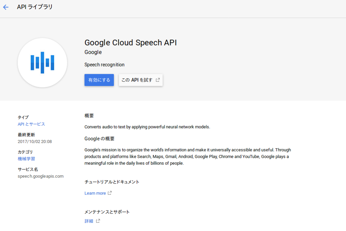Image resolution: width=346 pixels, height=231 pixels.
Task: Click the Speech API waveform logo
Action: pos(42,63)
